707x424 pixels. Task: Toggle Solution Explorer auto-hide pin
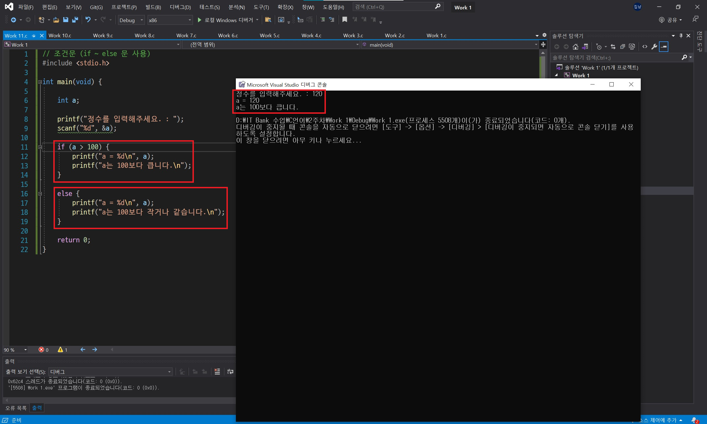point(681,36)
